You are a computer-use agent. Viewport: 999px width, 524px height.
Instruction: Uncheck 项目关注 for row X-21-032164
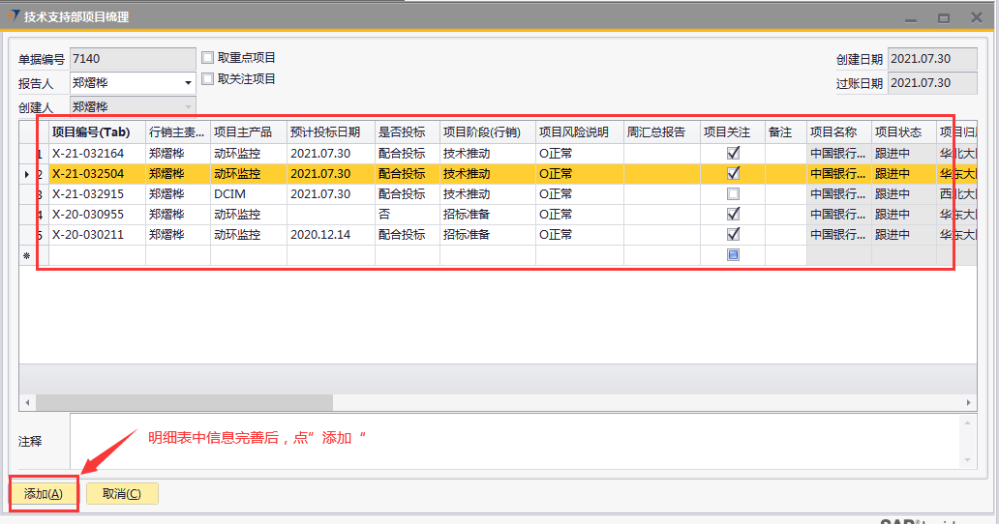pos(733,153)
